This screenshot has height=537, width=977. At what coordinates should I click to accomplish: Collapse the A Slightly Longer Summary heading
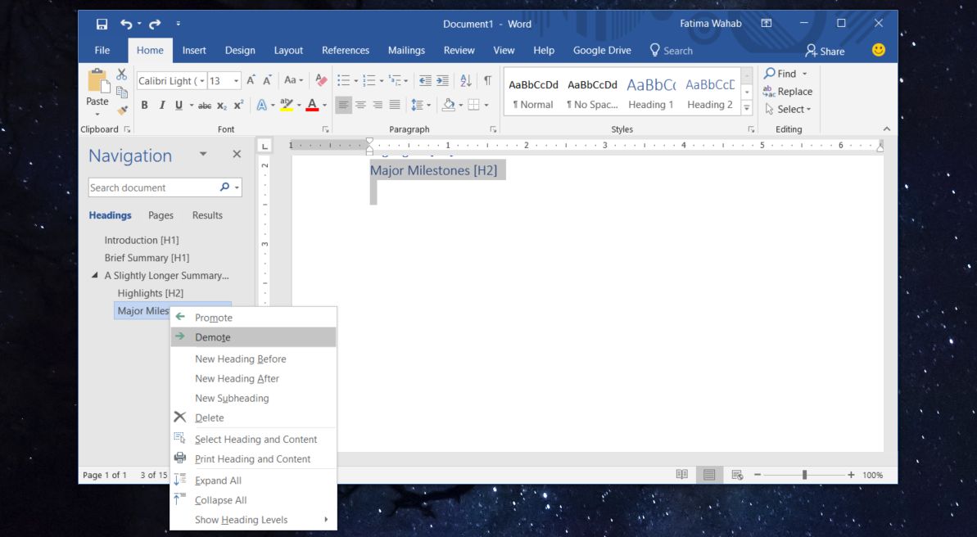(93, 275)
